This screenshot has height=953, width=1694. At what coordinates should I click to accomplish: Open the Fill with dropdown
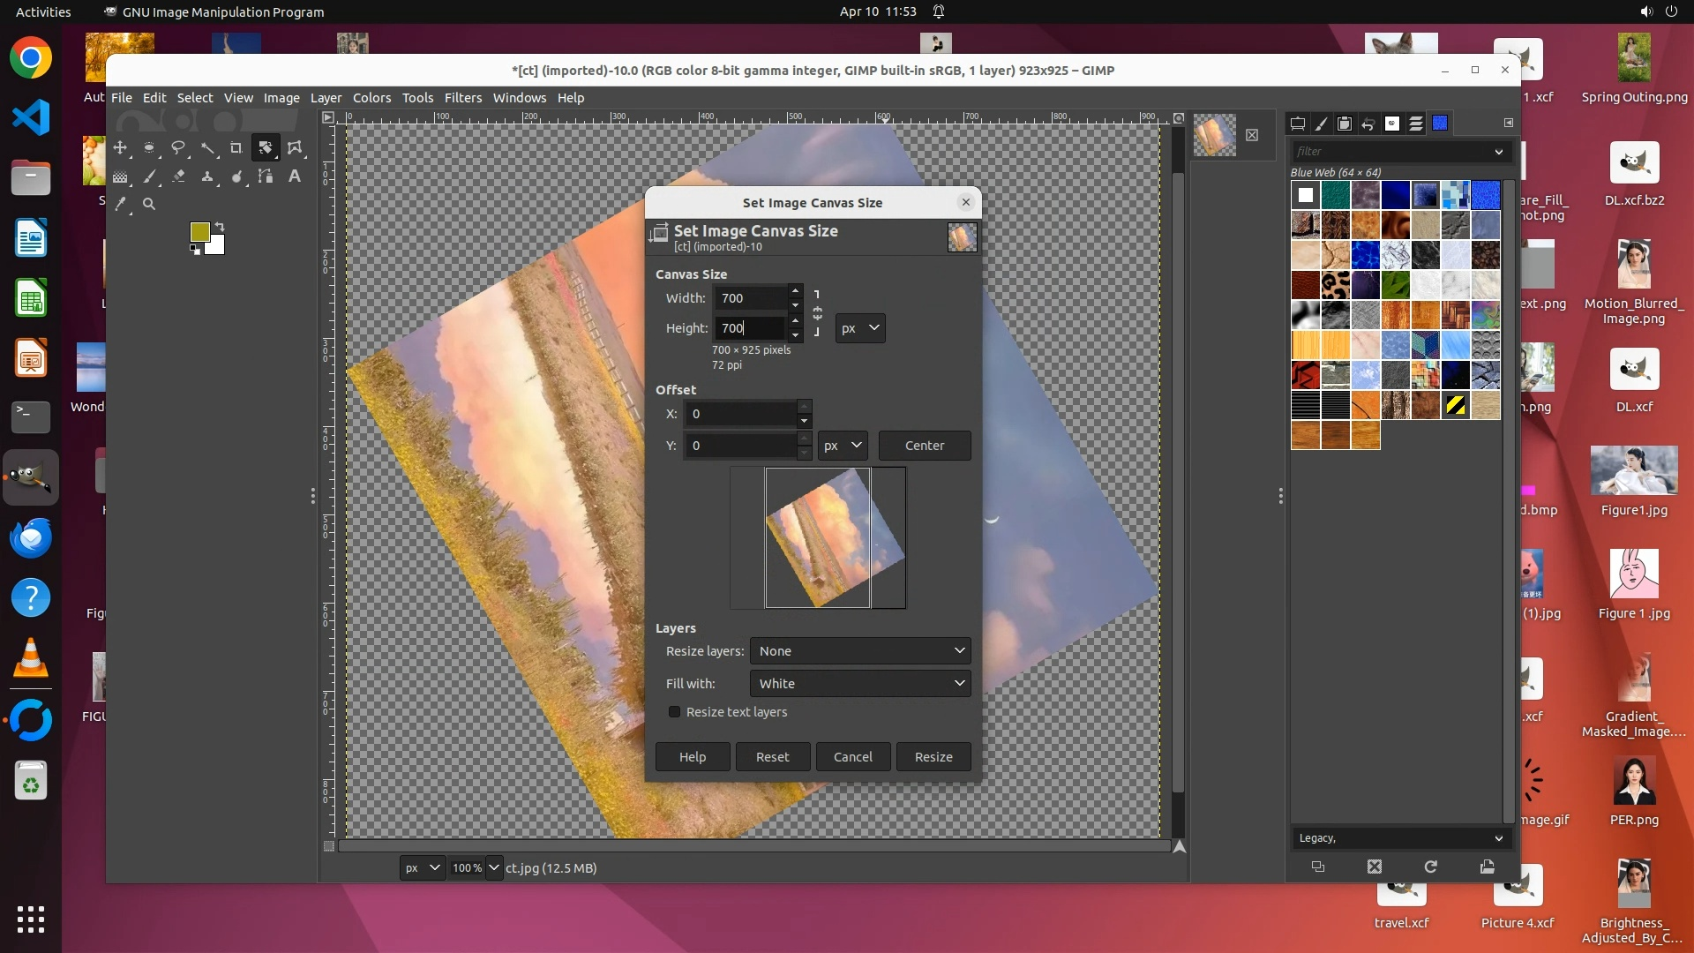point(859,684)
